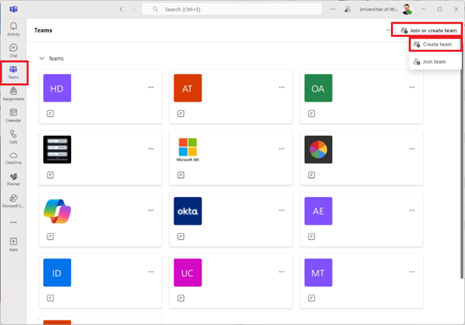
Task: Open the Join or create team dropdown
Action: [429, 30]
